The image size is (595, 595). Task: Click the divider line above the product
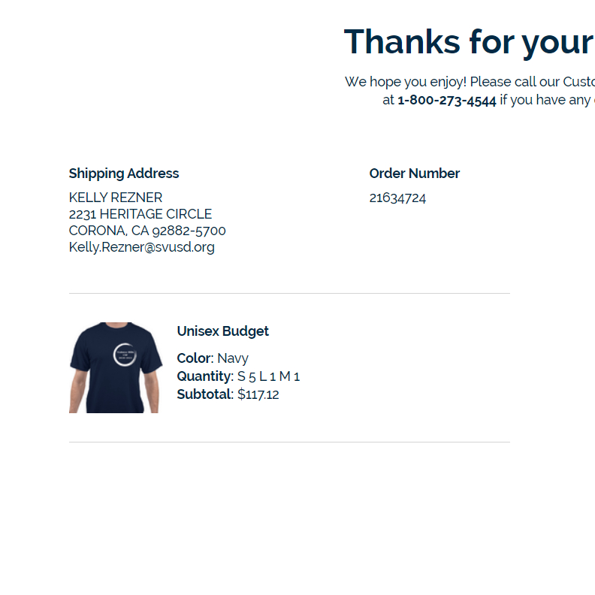(289, 293)
